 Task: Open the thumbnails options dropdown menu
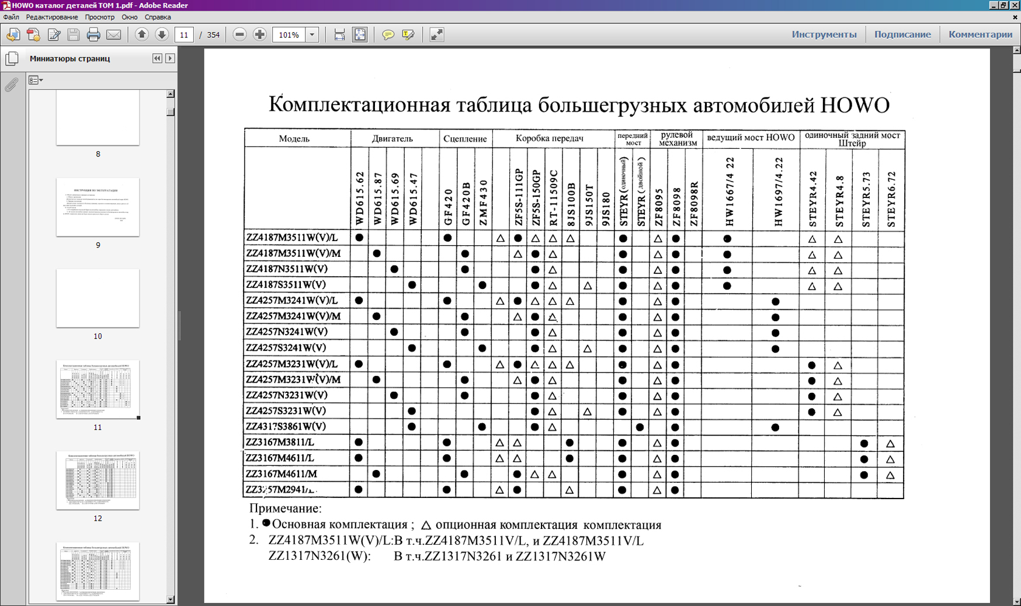36,80
